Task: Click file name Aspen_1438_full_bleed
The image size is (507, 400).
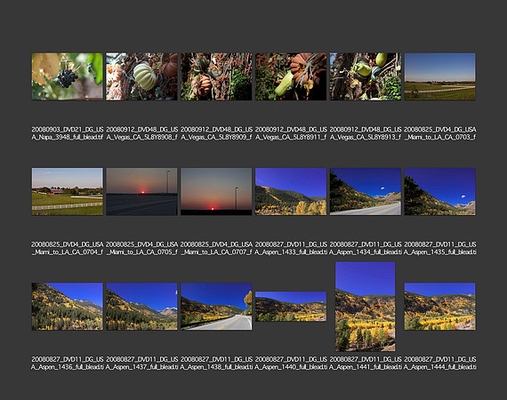Action: [216, 364]
